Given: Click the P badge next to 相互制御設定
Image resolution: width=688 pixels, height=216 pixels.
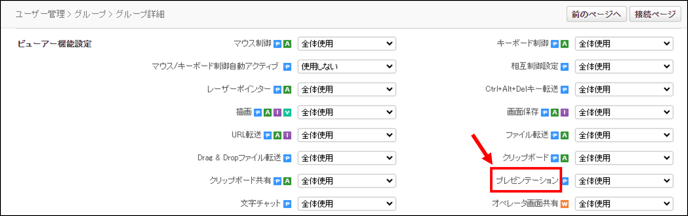Looking at the screenshot, I should click(x=565, y=67).
